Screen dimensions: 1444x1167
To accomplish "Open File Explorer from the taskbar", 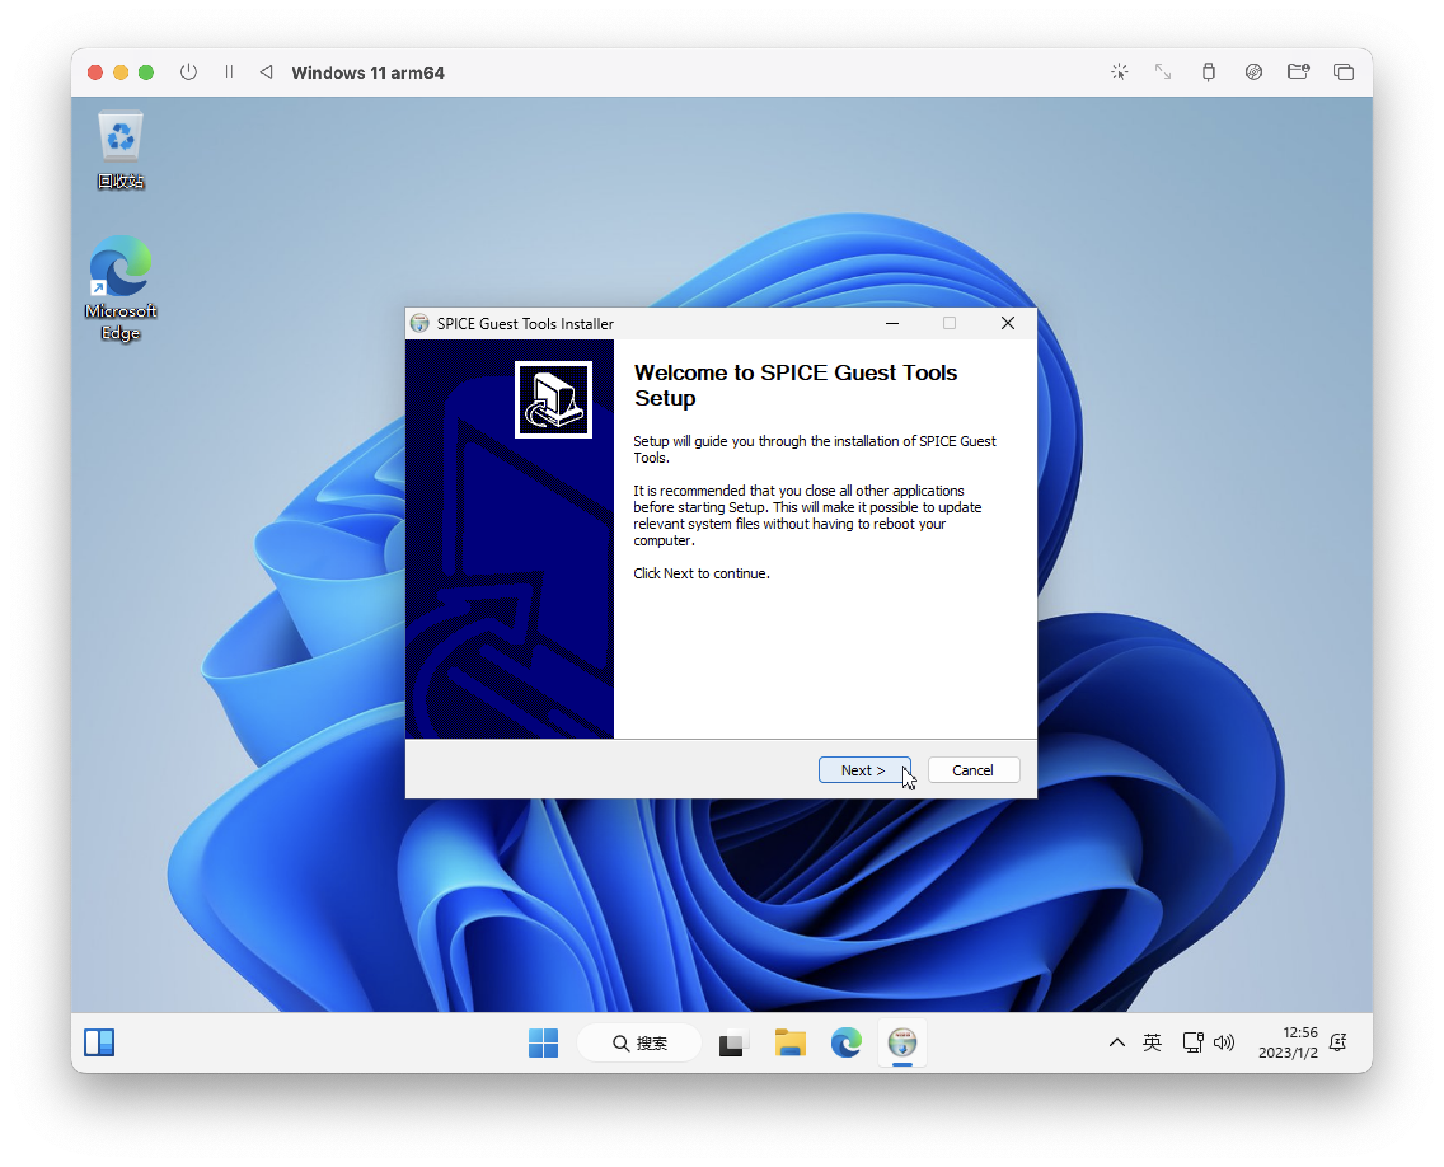I will point(790,1042).
